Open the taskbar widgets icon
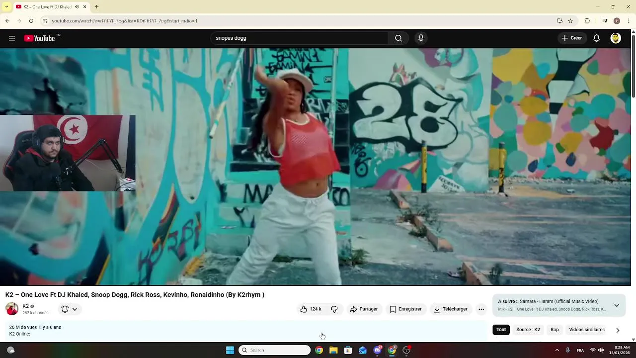 (10, 350)
